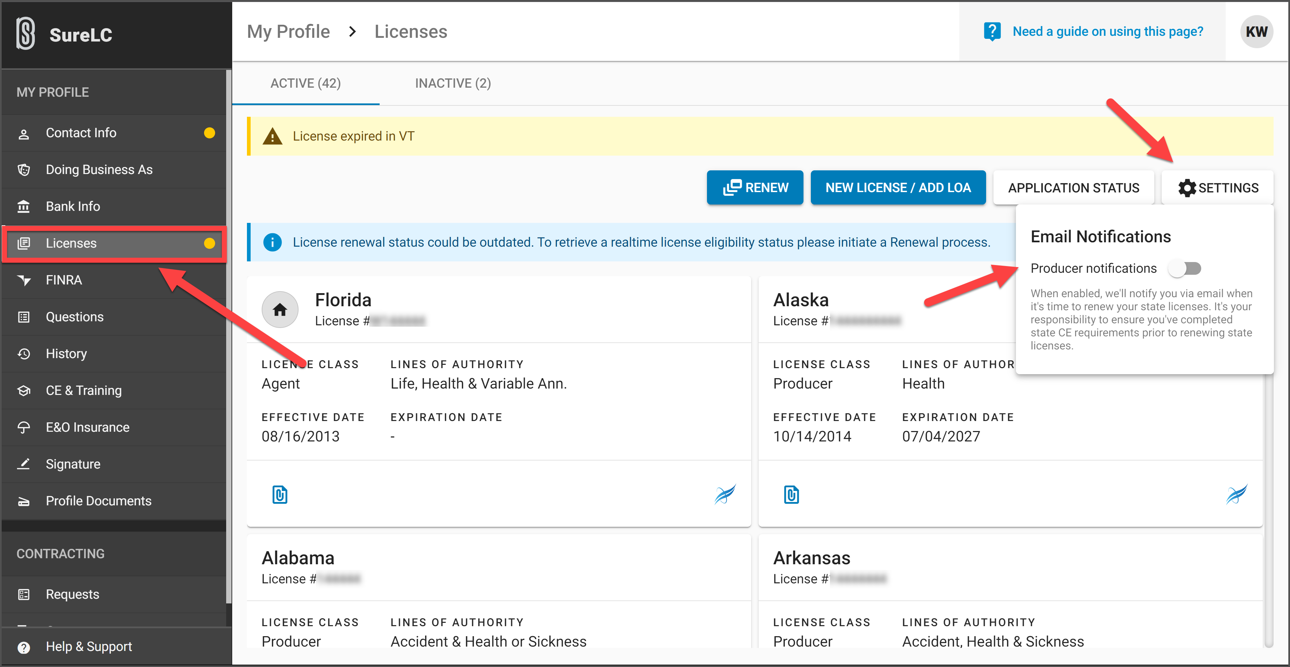The height and width of the screenshot is (667, 1290).
Task: Open Contact Info in sidebar
Action: 114,133
